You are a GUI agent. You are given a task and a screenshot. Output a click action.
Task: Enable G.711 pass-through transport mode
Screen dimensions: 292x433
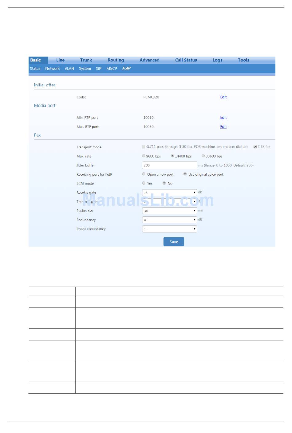point(144,147)
